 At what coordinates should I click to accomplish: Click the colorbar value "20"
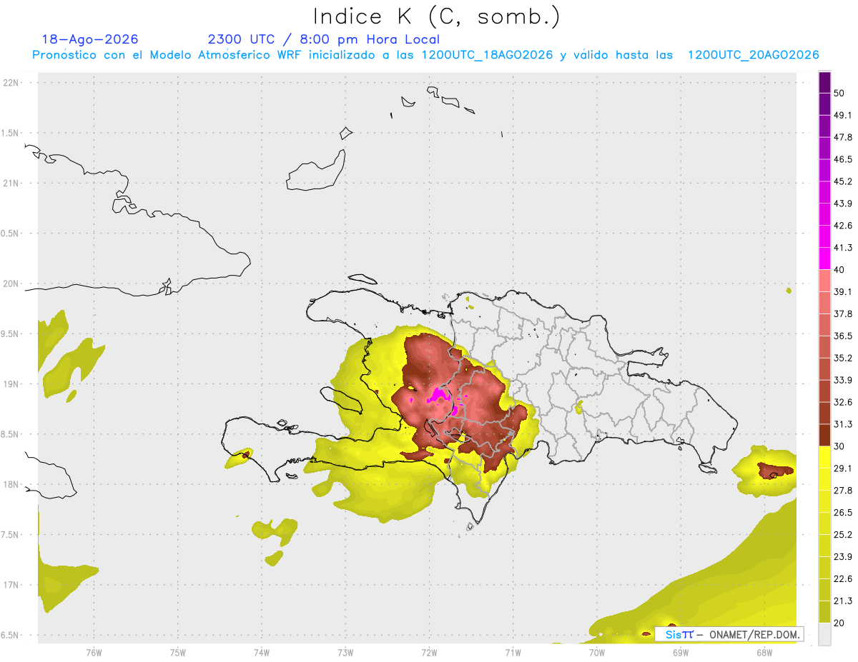click(x=839, y=623)
